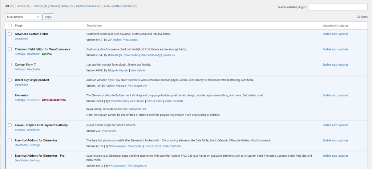This screenshot has height=169, width=372.
Task: Click Get Elementor Pro link
Action: pos(54,100)
